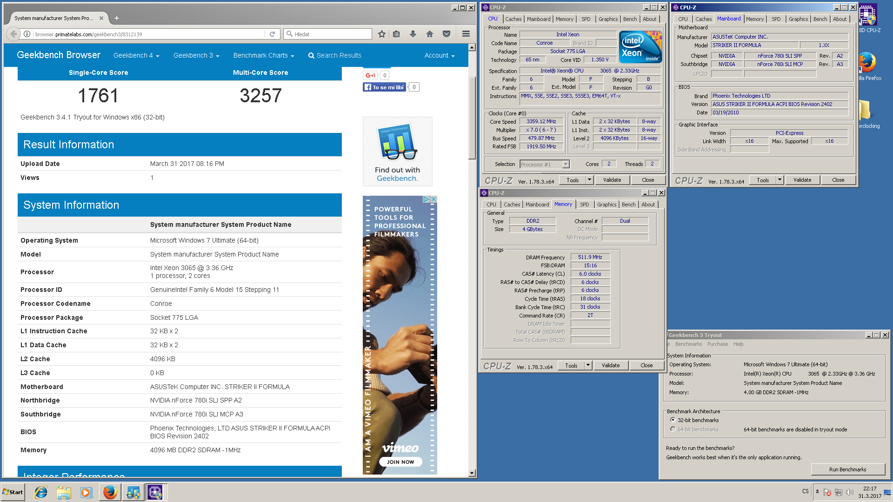The height and width of the screenshot is (502, 893).
Task: Click the Facebook like button
Action: [x=384, y=87]
